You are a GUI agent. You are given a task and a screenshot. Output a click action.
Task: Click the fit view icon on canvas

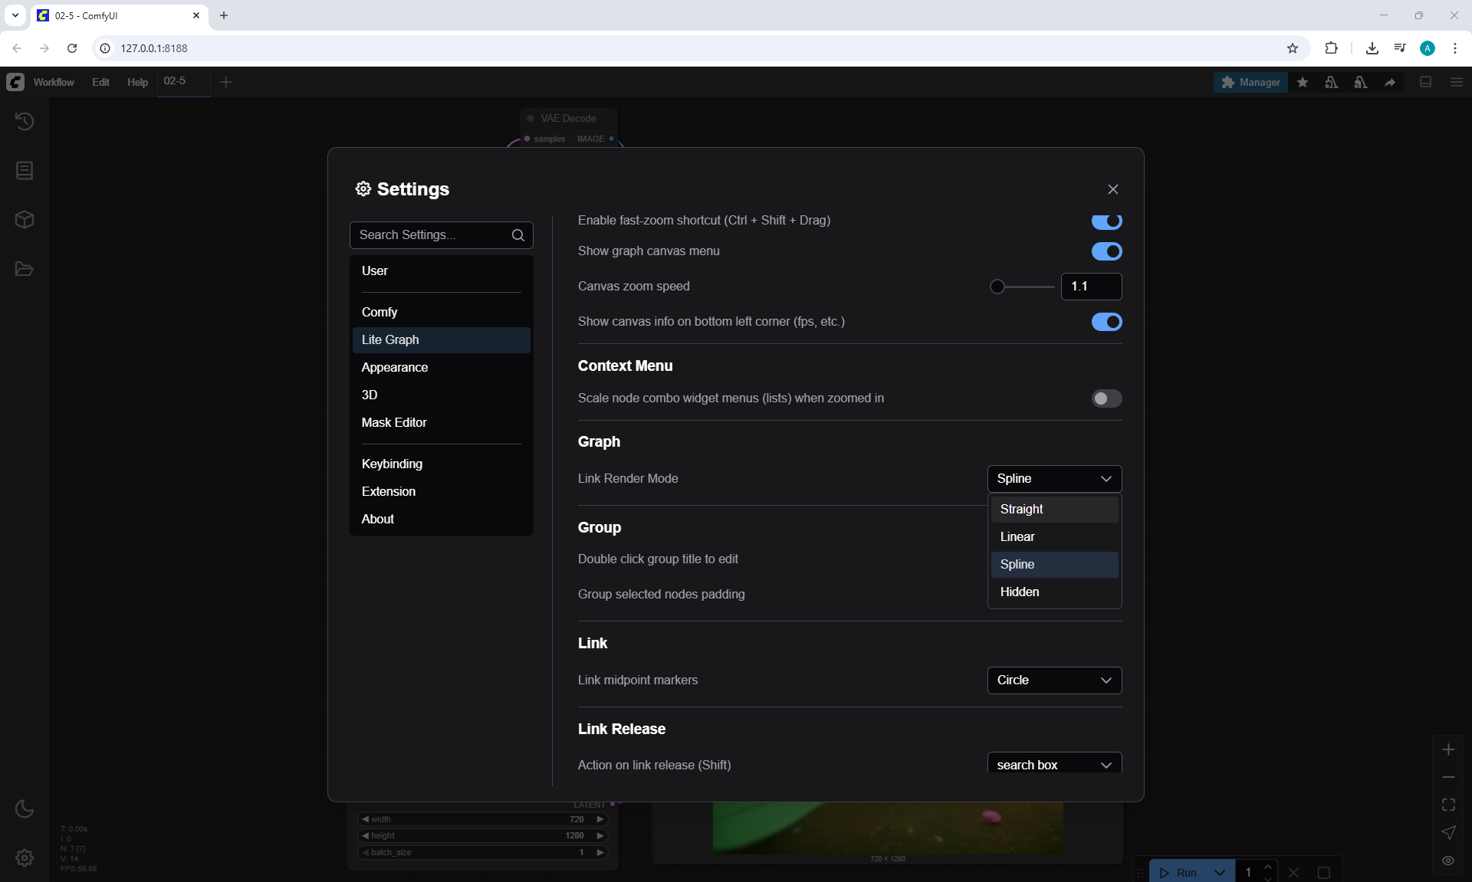pos(1448,805)
